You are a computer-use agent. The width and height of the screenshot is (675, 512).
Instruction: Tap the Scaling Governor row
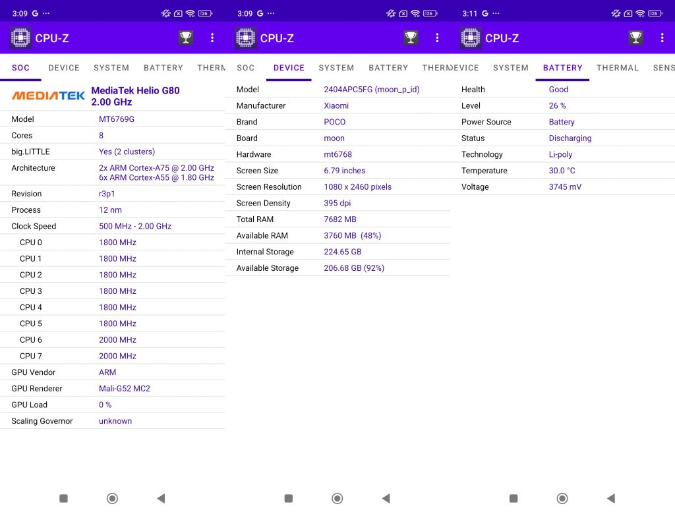coord(112,421)
